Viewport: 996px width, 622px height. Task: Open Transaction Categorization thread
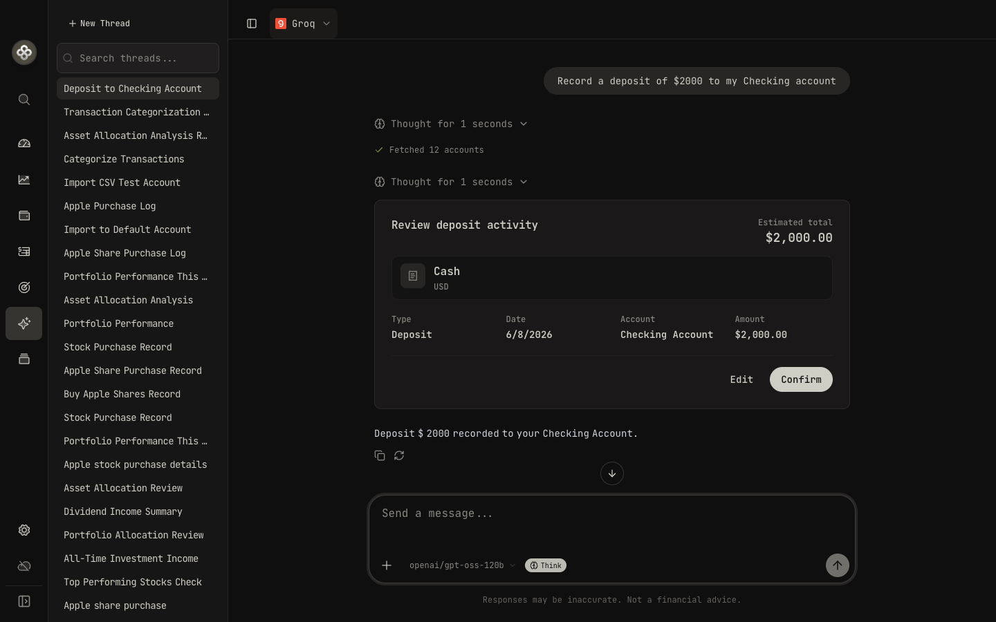click(x=138, y=112)
